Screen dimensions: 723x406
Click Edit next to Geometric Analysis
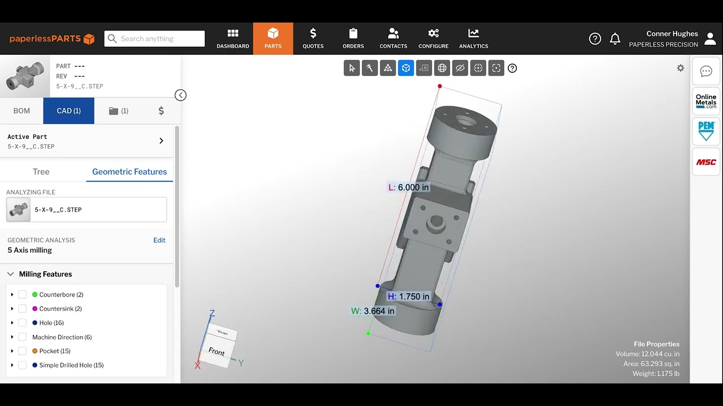tap(159, 240)
